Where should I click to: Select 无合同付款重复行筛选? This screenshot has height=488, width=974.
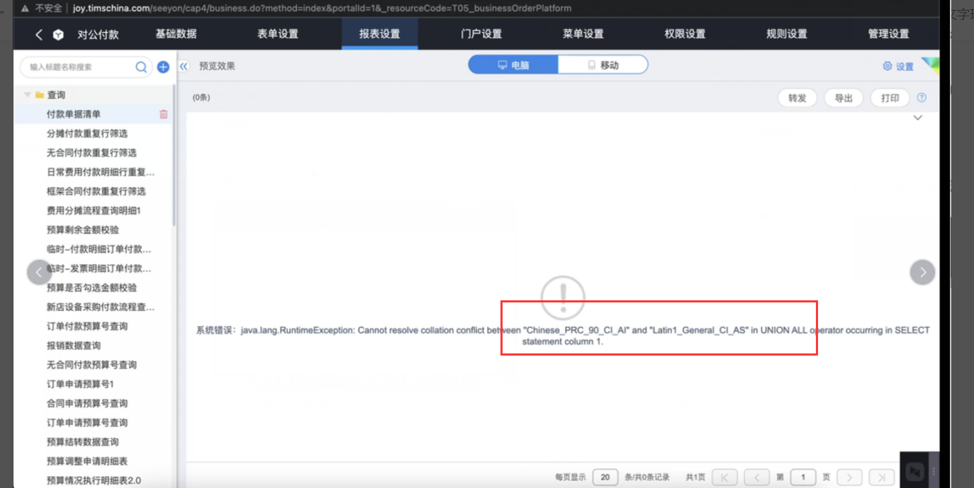[91, 152]
